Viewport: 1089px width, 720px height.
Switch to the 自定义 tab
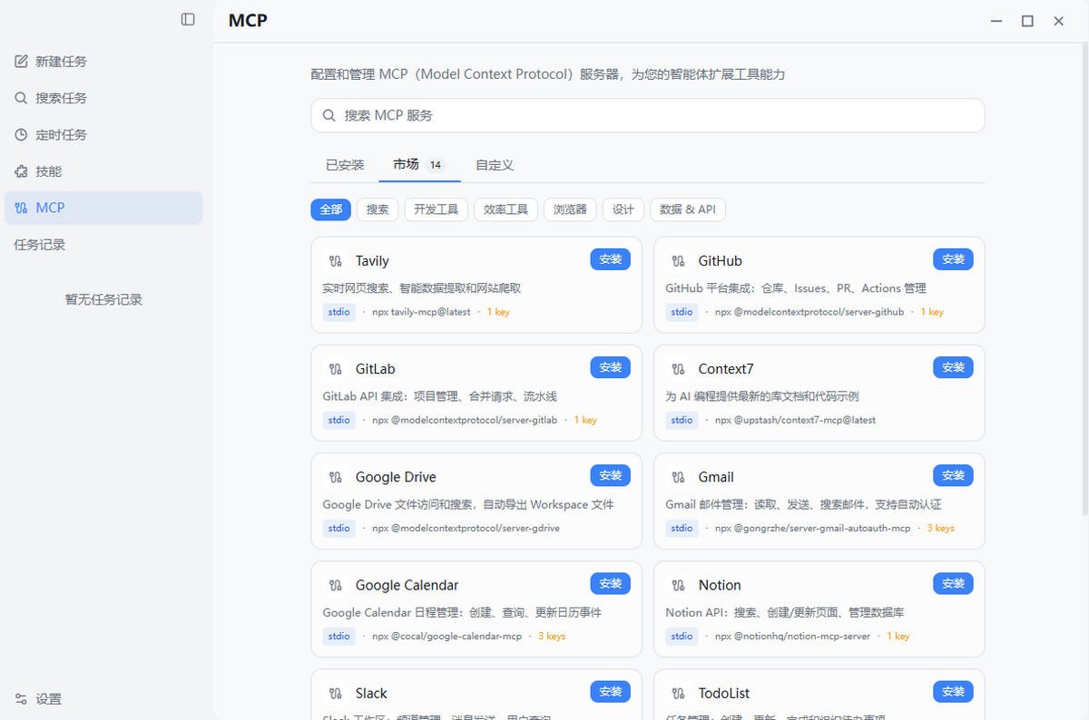coord(495,165)
